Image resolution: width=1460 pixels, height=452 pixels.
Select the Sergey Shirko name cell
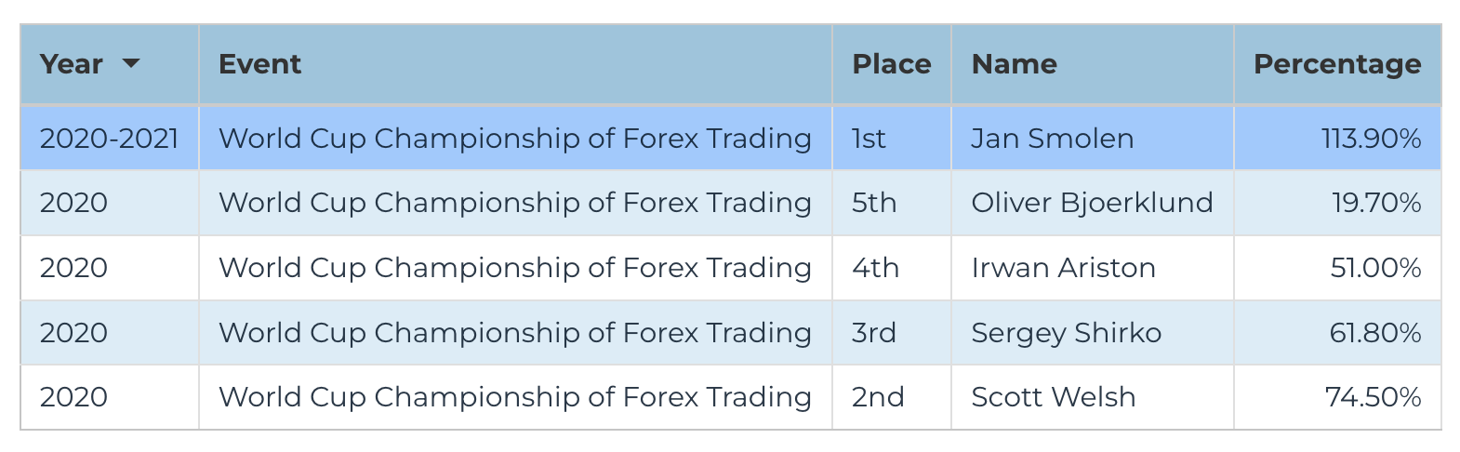click(1093, 332)
